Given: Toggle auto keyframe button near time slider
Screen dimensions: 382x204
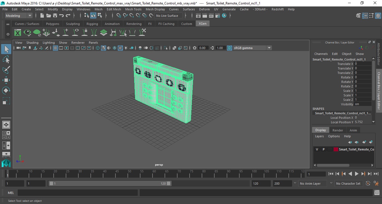Looking at the screenshot, I should (x=368, y=184).
